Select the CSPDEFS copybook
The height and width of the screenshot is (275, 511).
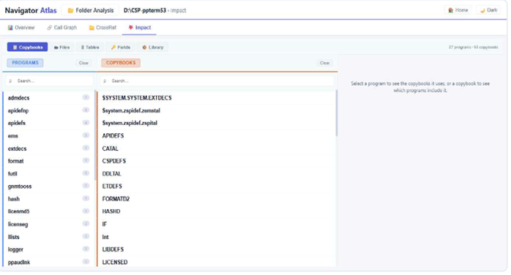(217, 161)
